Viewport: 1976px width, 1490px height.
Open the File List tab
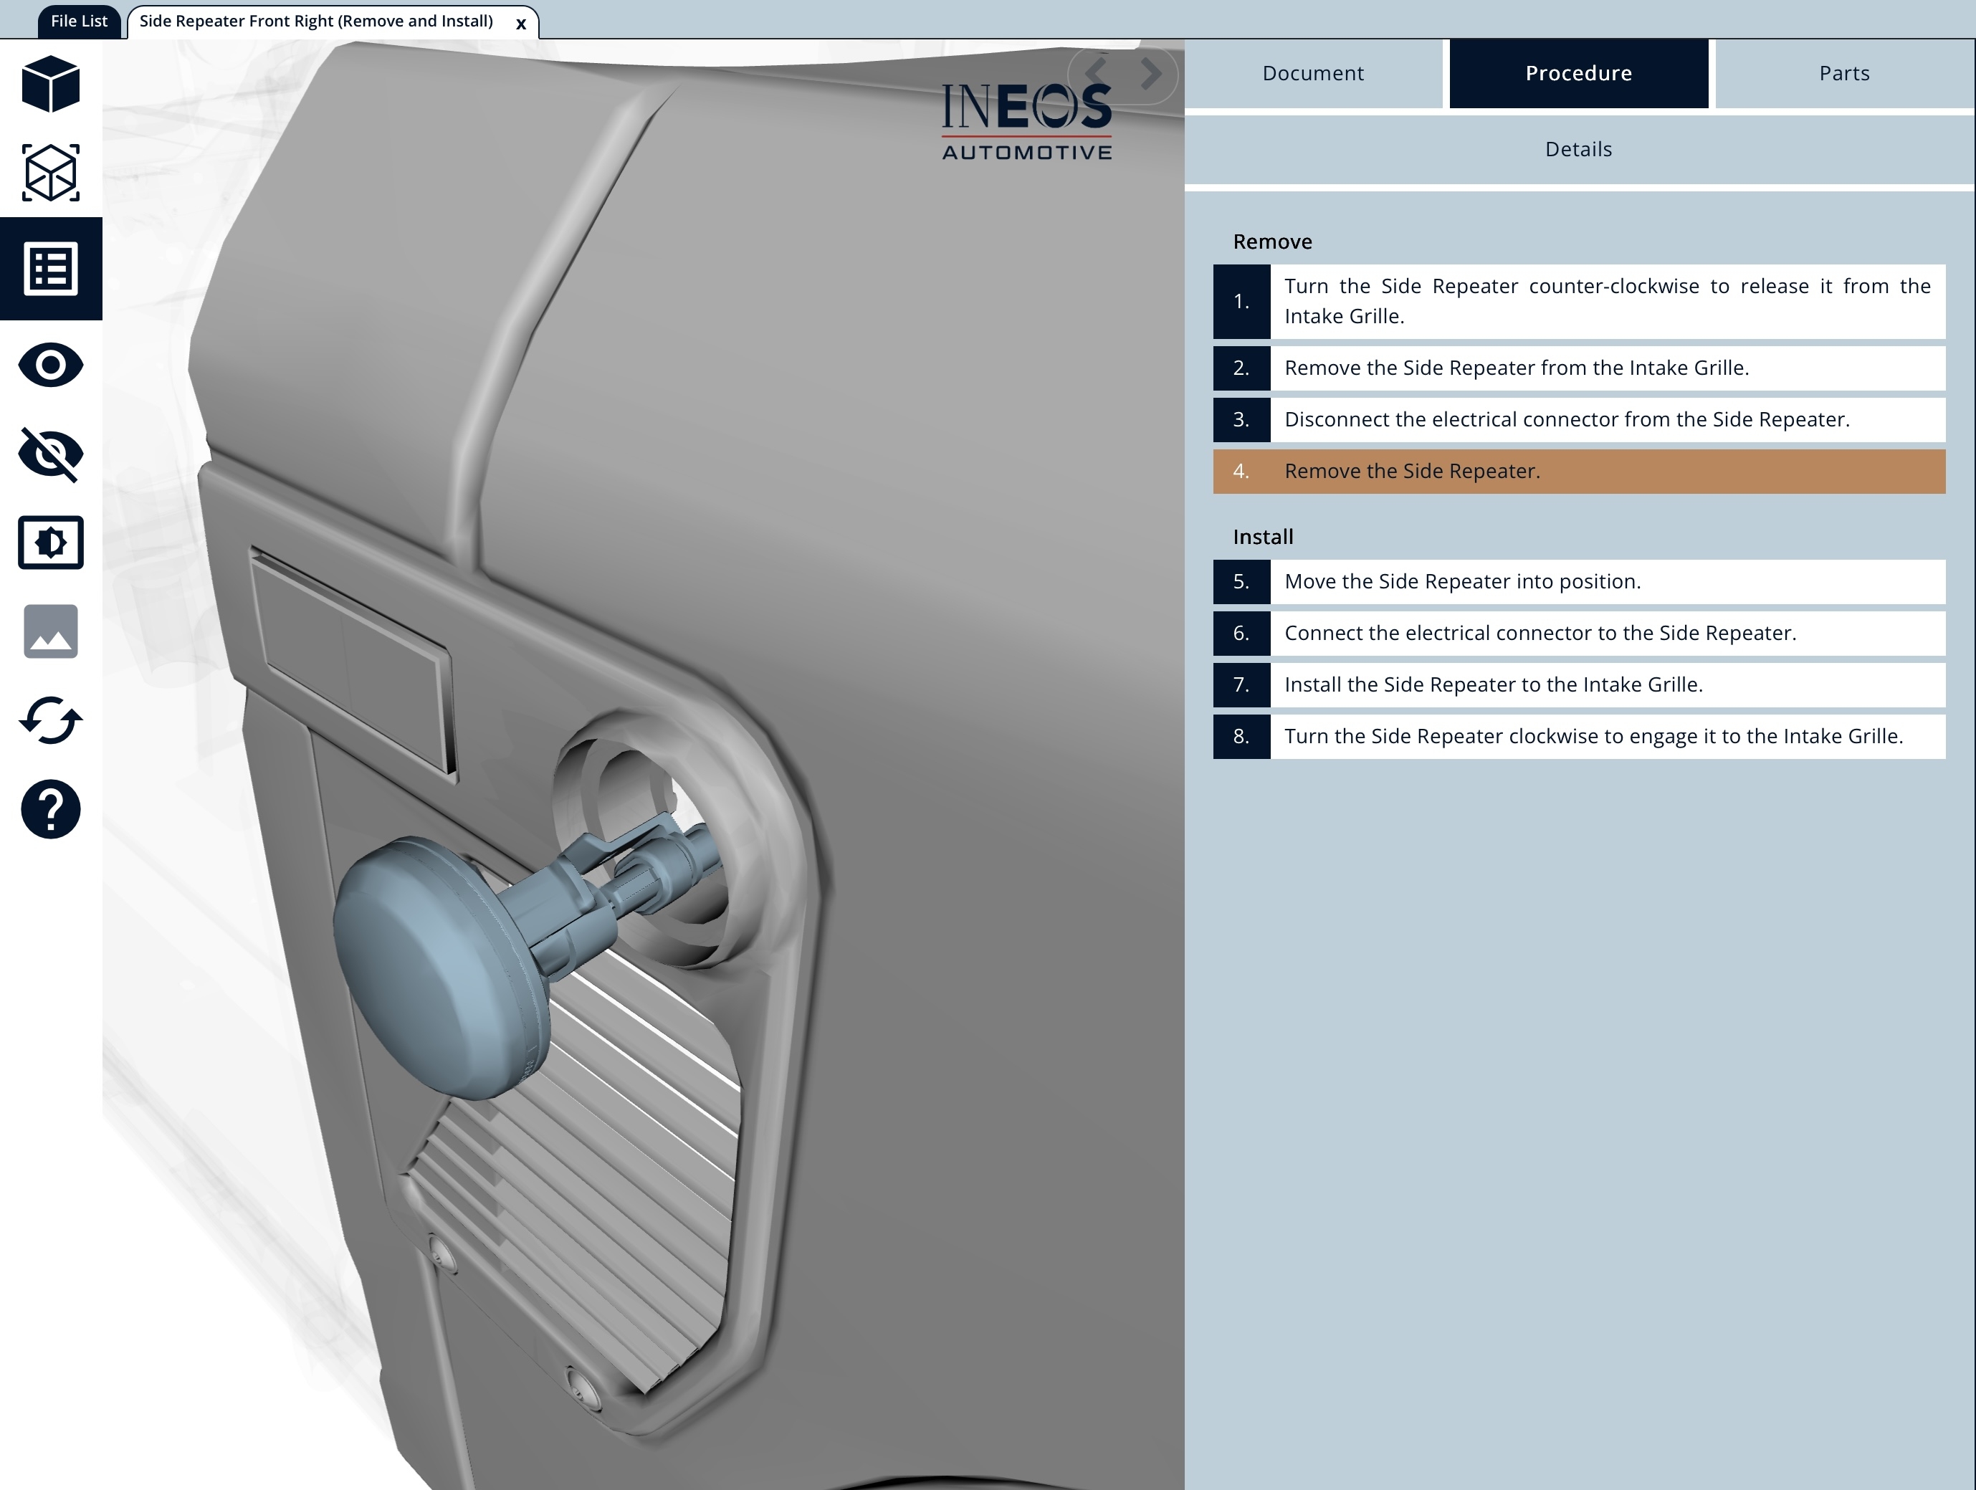point(79,21)
